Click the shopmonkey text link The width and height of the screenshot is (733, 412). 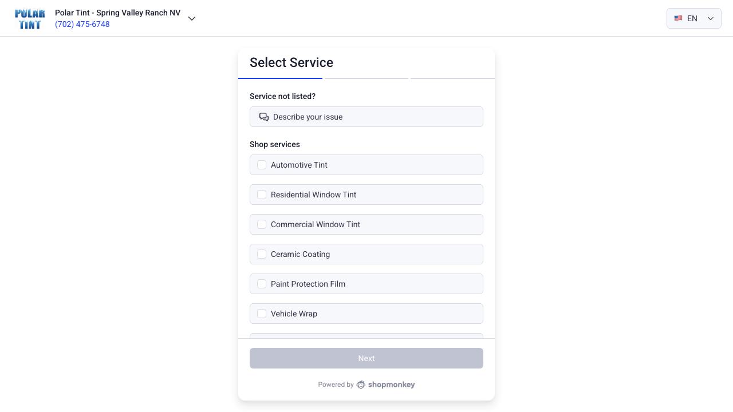[x=391, y=385]
